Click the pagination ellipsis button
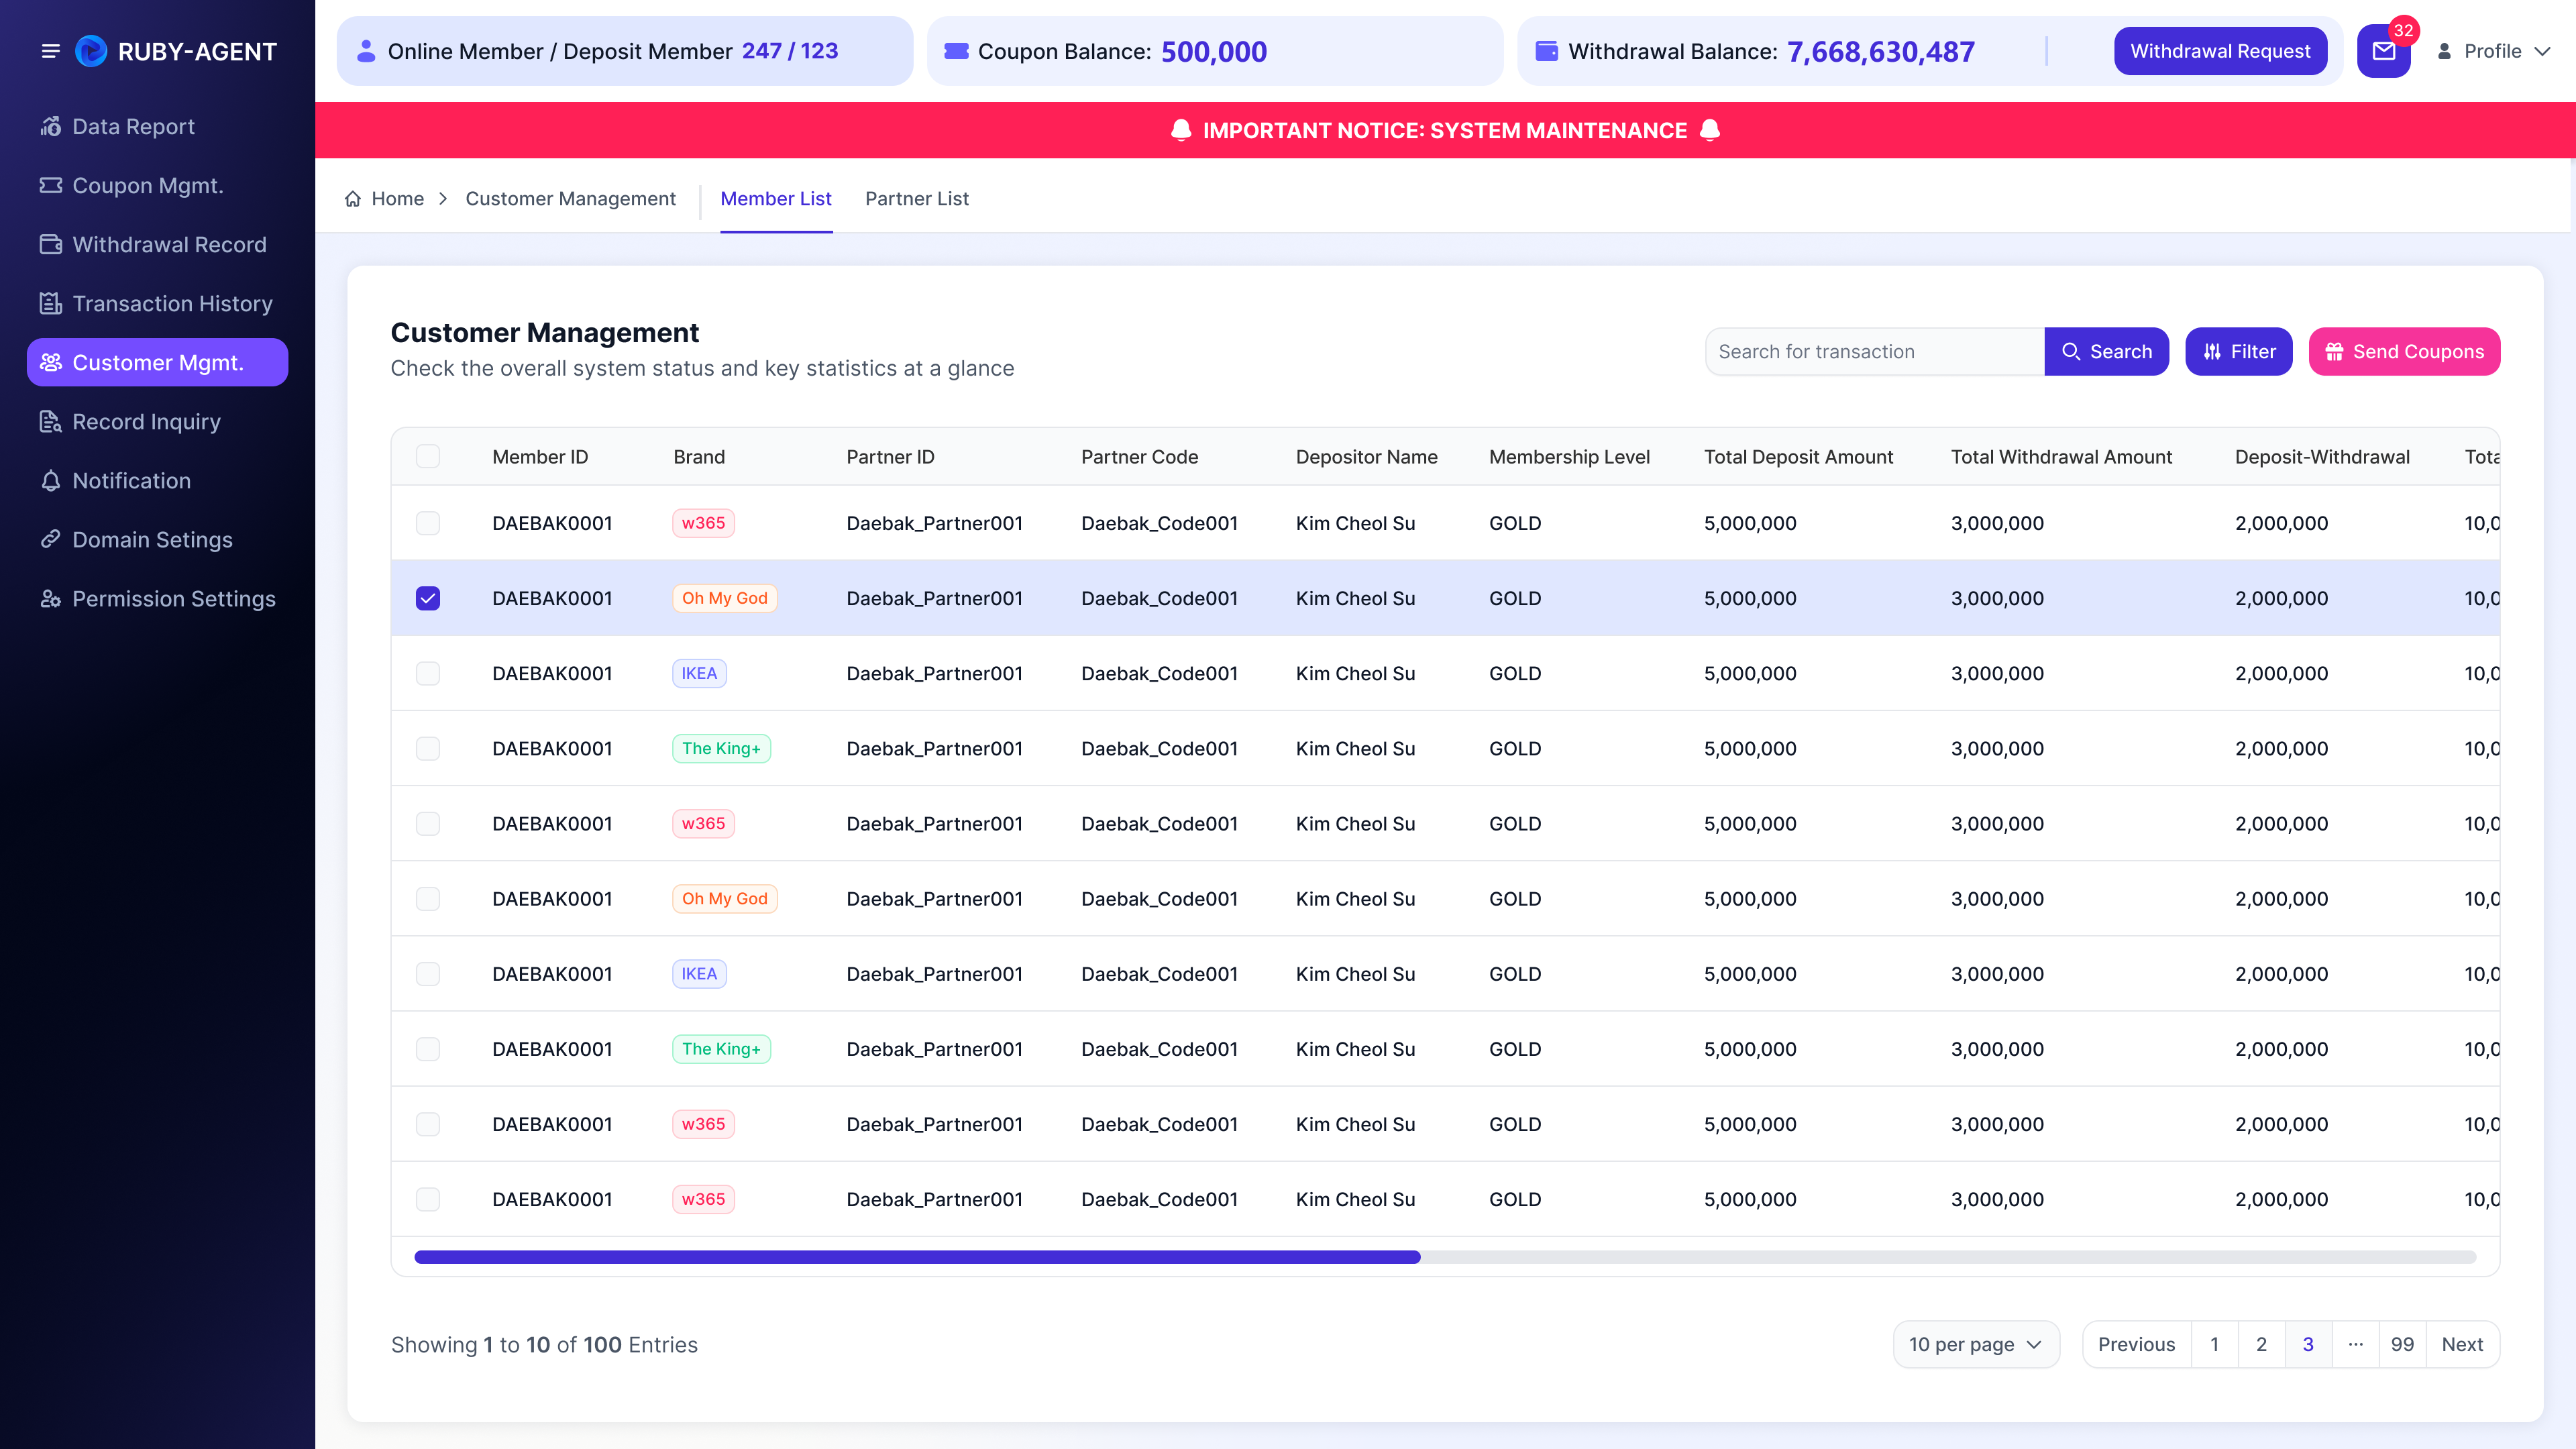Screen dimensions: 2576x1449 [2355, 1345]
